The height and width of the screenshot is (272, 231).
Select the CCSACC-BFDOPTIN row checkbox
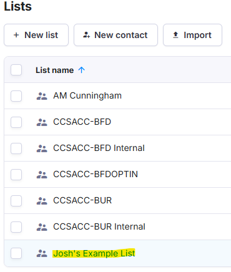pyautogui.click(x=16, y=175)
